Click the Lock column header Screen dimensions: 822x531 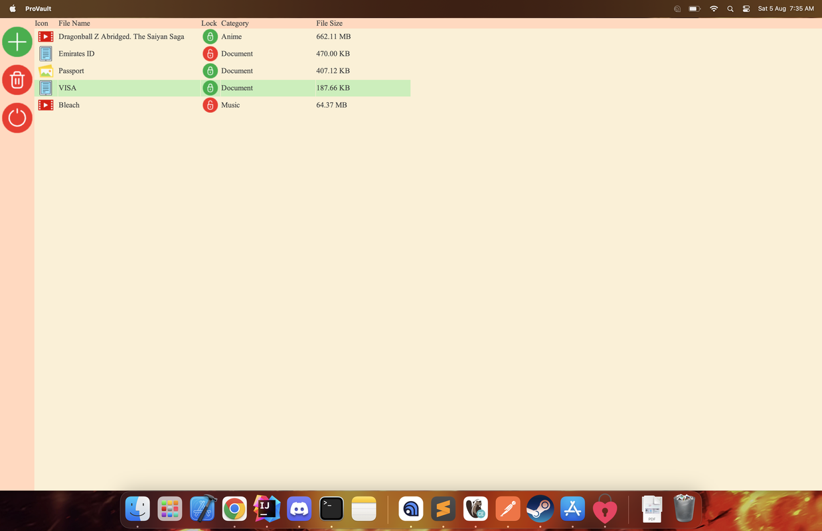point(209,23)
